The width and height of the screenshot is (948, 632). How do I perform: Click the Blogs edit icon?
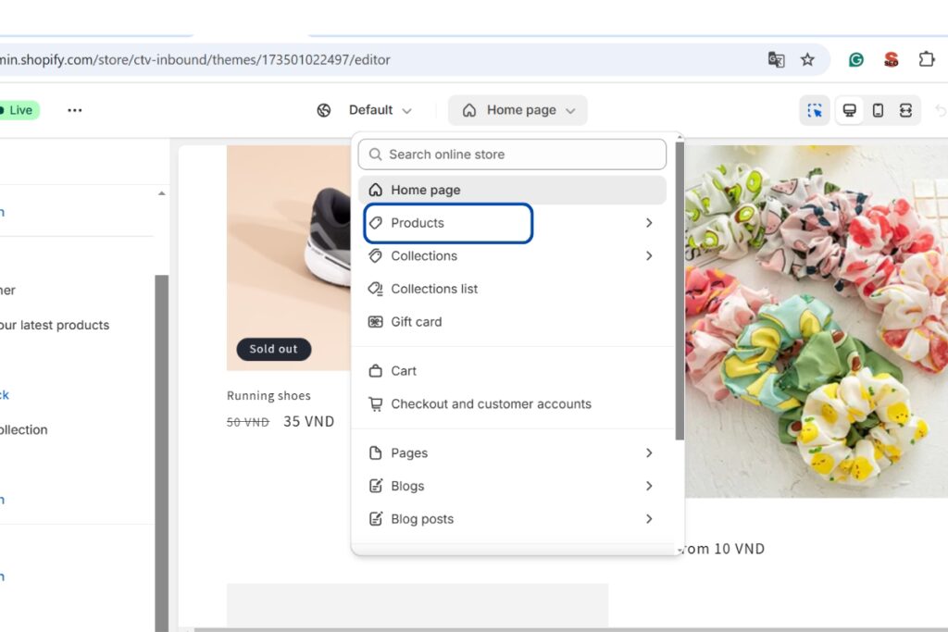click(376, 486)
